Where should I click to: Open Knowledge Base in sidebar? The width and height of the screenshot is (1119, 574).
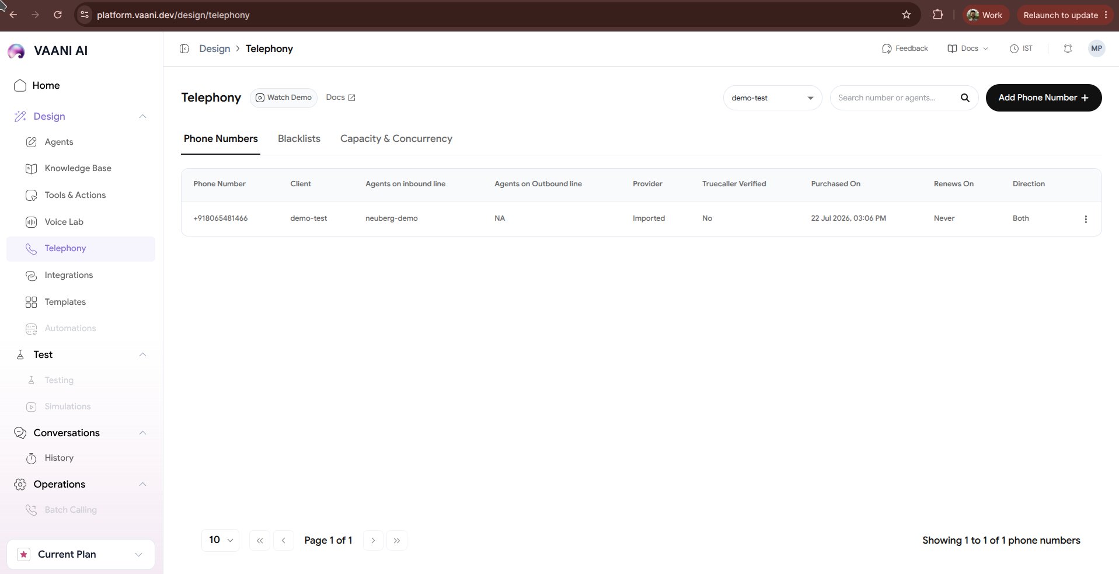pos(78,168)
